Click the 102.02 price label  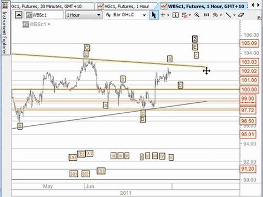[249, 71]
